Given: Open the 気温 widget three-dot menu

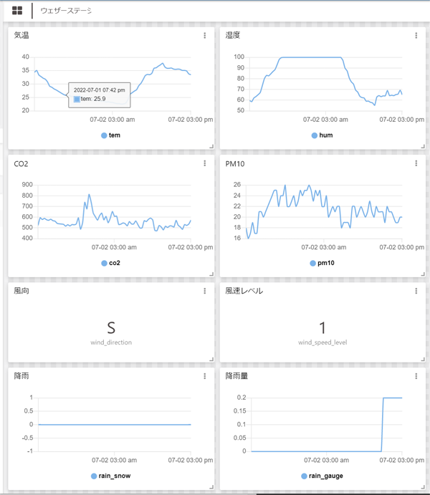Looking at the screenshot, I should [x=204, y=35].
